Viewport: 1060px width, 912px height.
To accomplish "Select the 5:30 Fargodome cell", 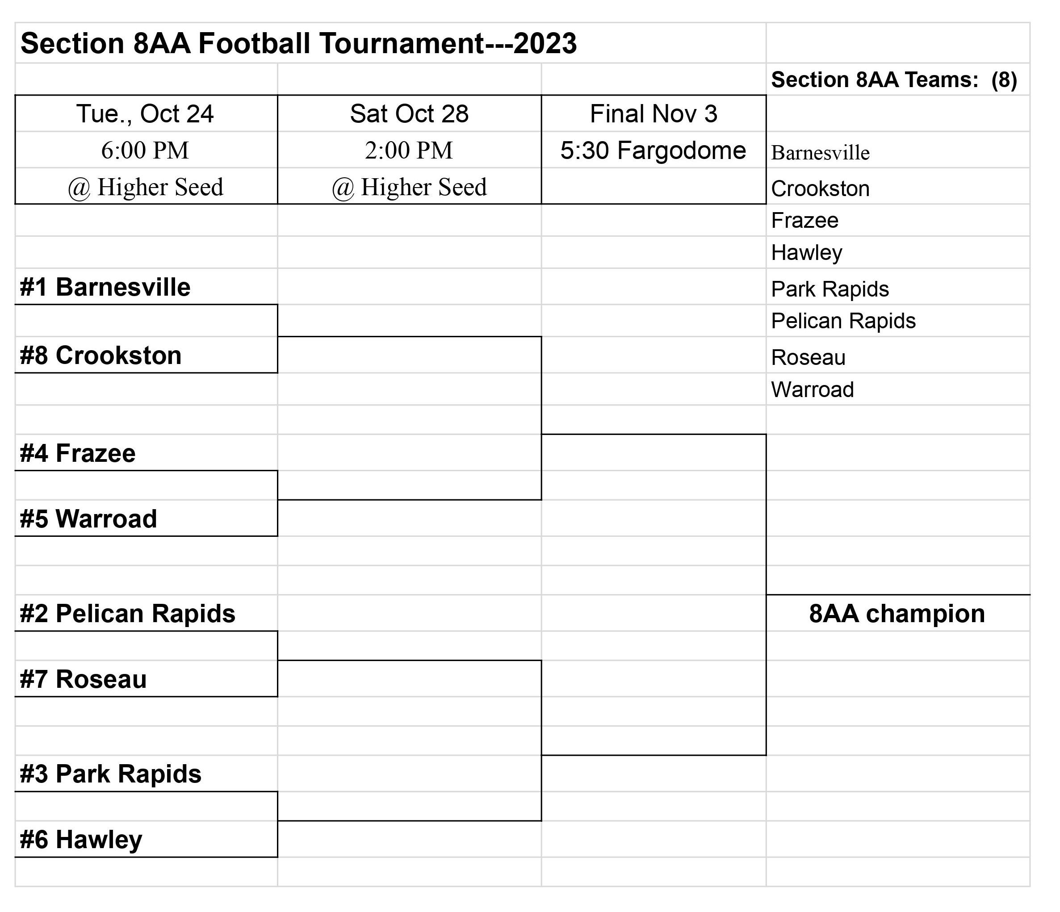I will pos(654,150).
